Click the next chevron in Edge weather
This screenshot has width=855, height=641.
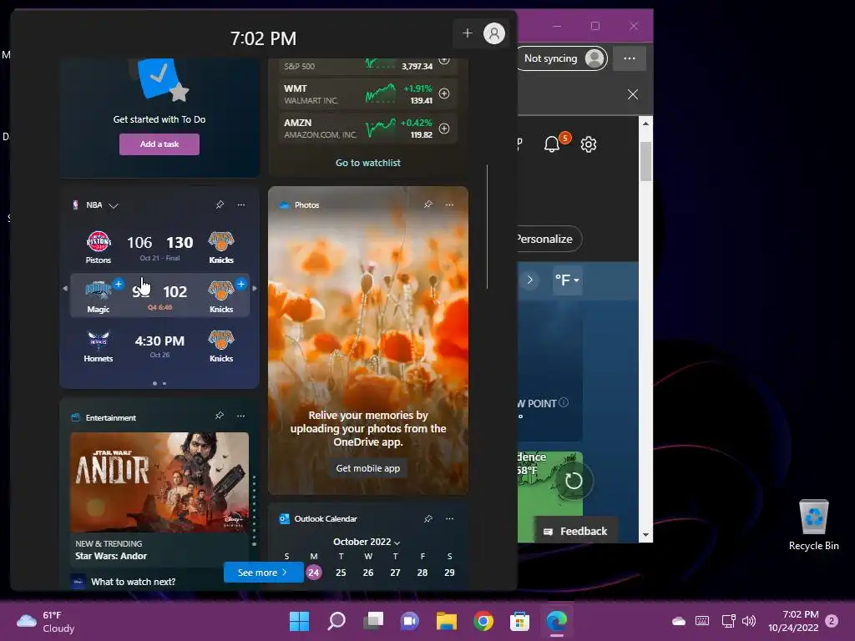(529, 280)
